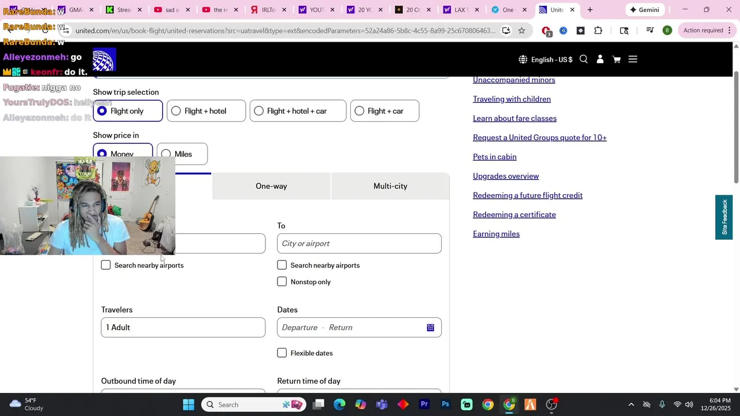The height and width of the screenshot is (416, 740).
Task: Show hidden system tray icons
Action: point(631,404)
